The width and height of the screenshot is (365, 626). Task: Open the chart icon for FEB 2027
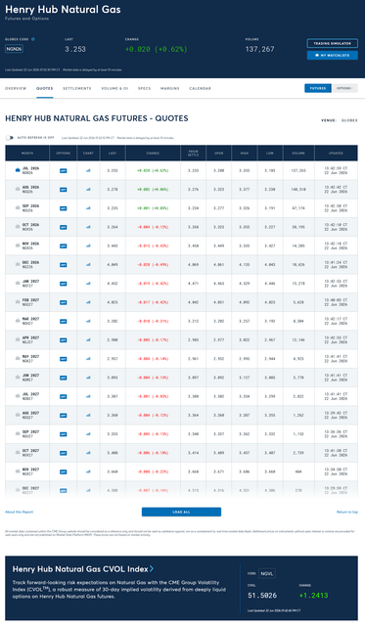[88, 302]
